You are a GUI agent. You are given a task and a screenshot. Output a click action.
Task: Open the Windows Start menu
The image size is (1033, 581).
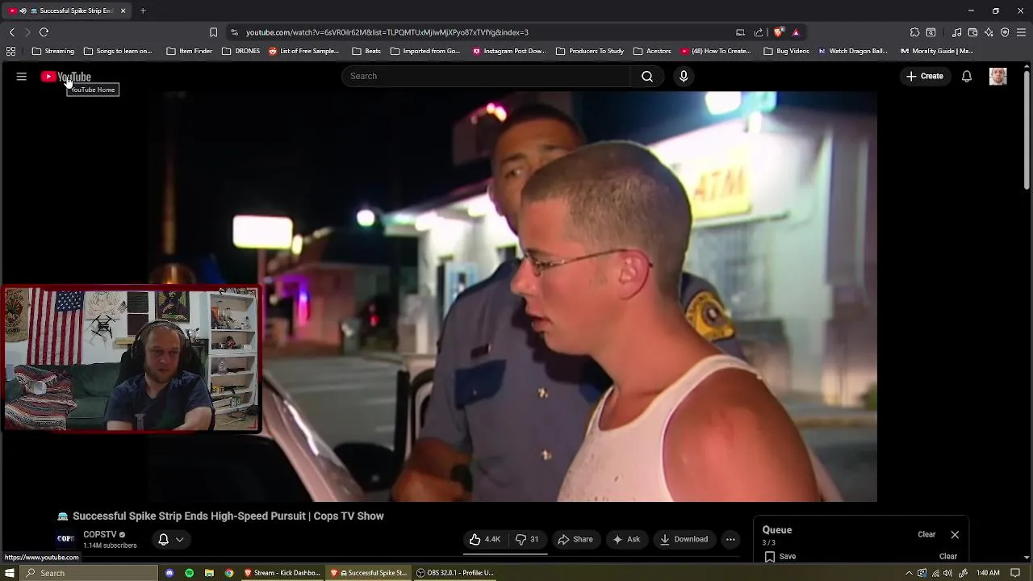tap(10, 573)
